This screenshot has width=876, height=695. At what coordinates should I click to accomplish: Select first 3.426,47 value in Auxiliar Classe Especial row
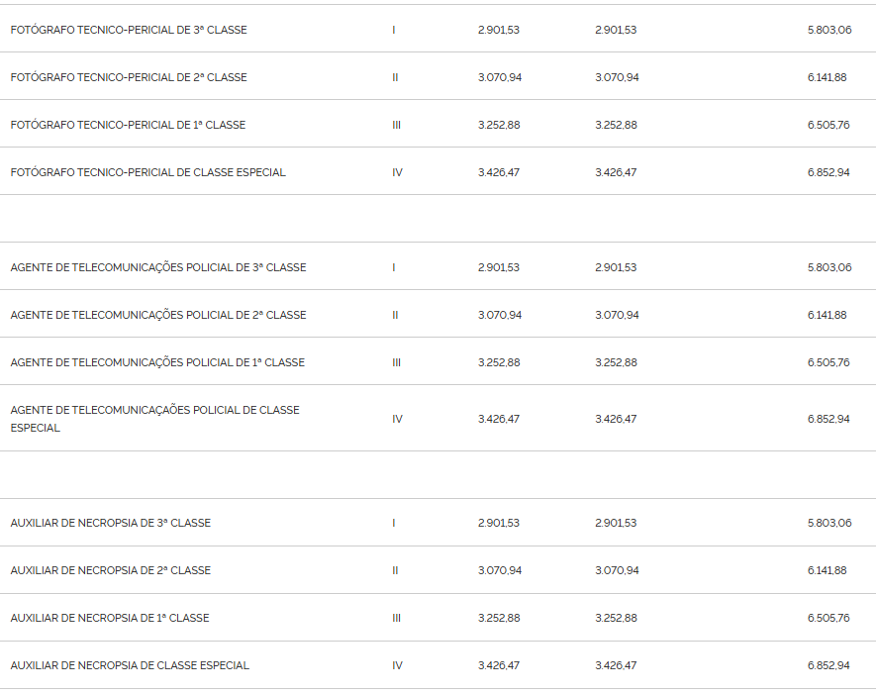pos(498,665)
